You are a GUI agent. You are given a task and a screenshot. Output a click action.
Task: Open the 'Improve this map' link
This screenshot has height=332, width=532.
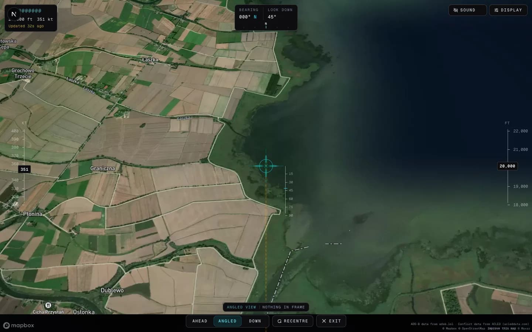point(501,328)
